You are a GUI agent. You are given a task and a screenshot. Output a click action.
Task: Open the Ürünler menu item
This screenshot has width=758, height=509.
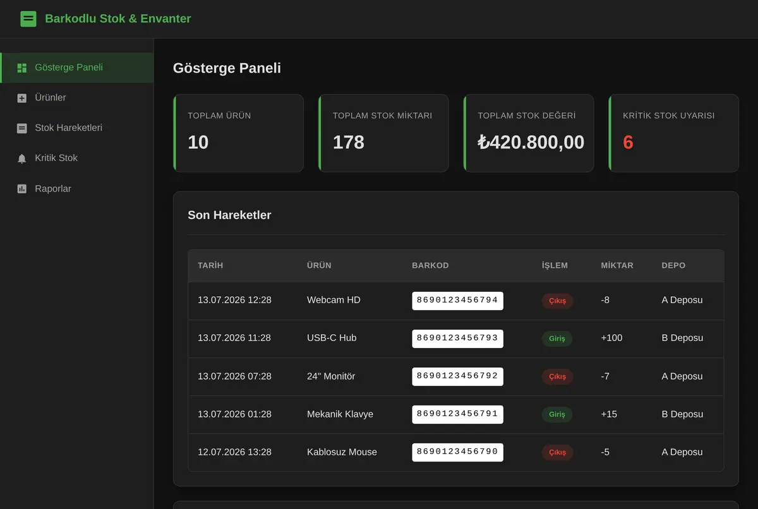point(77,98)
